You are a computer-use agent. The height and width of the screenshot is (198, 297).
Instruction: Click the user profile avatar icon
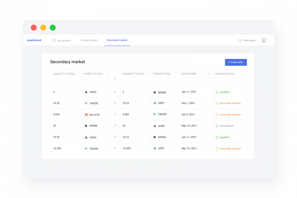(263, 40)
